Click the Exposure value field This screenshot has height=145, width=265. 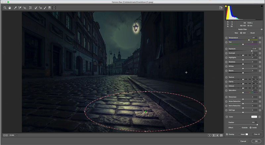254,49
